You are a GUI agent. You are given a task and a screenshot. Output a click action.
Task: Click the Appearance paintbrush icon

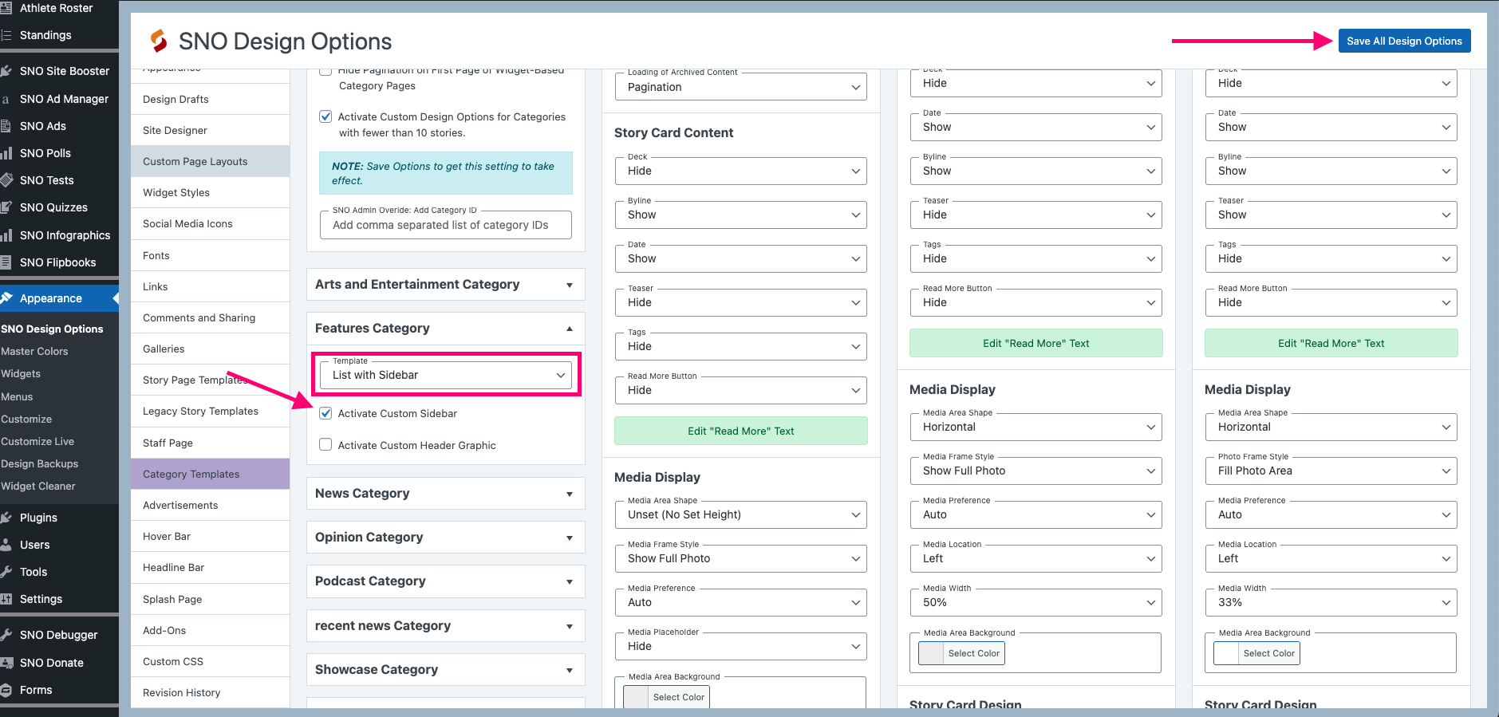pyautogui.click(x=6, y=298)
